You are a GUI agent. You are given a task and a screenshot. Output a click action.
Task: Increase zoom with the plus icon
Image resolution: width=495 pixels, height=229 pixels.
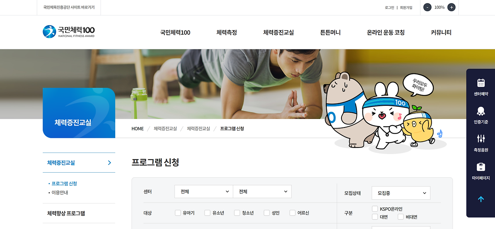pyautogui.click(x=451, y=7)
